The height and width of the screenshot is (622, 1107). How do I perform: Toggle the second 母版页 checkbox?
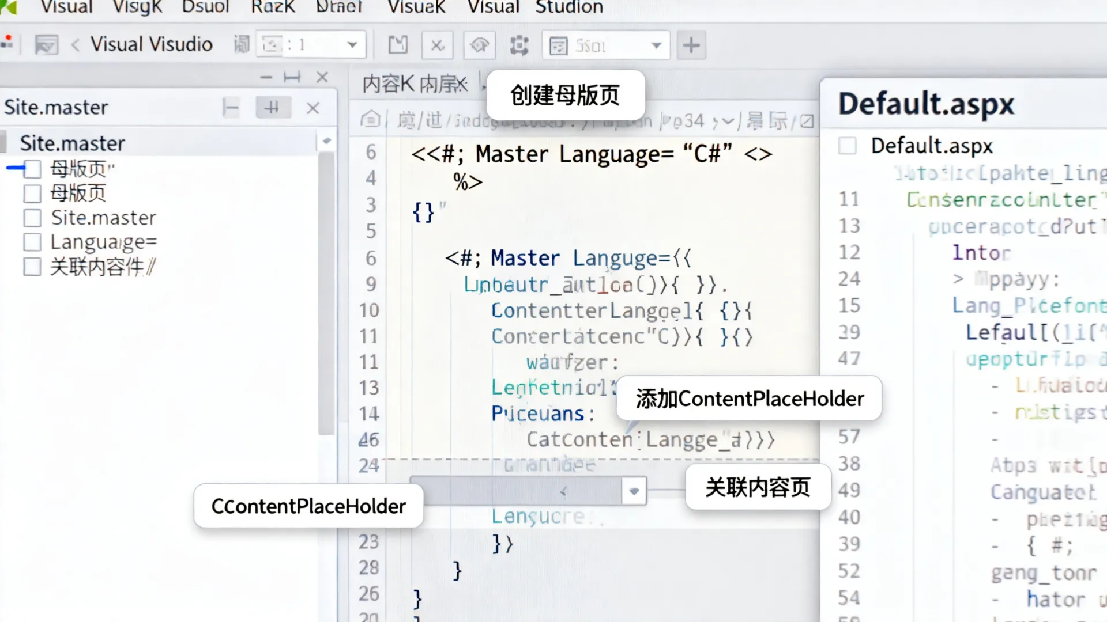(32, 194)
